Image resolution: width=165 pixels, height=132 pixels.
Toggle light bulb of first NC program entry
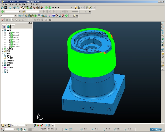click(x=9, y=33)
